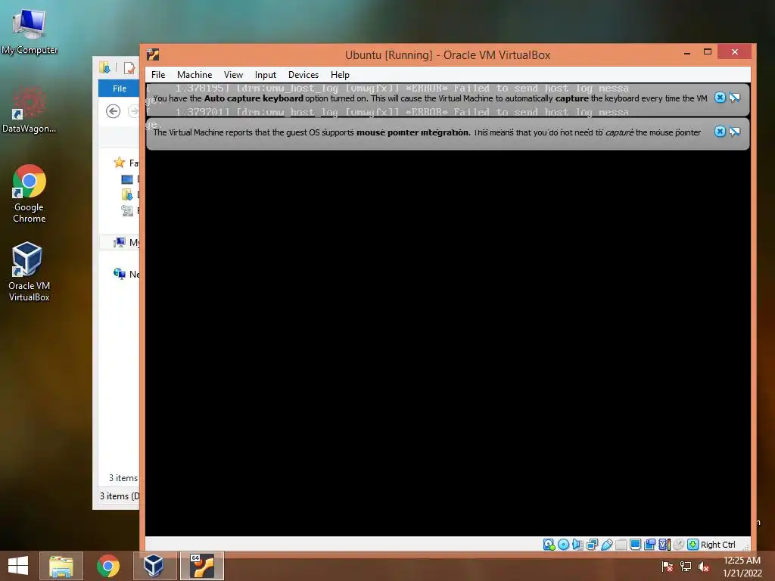Viewport: 775px width, 581px height.
Task: Click the virtualization CPU status icon
Action: [665, 545]
